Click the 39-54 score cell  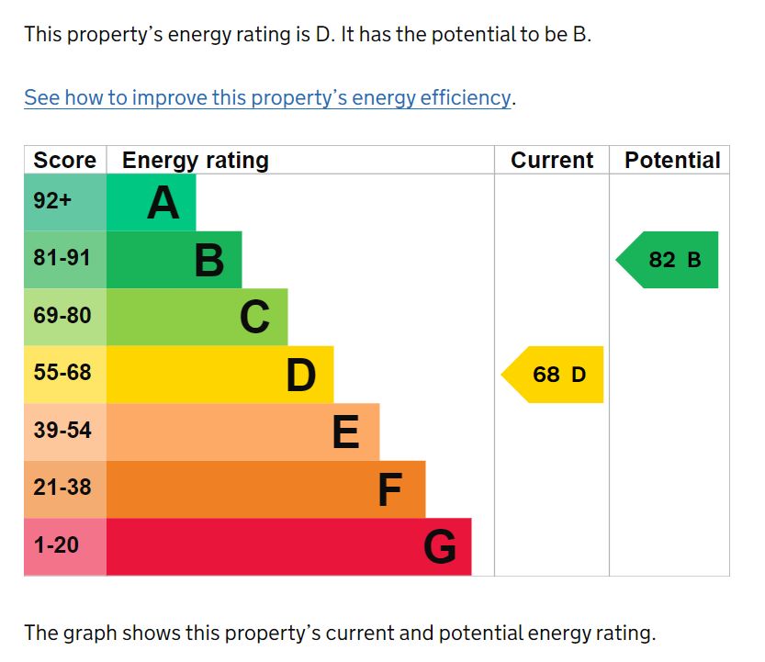pos(65,432)
